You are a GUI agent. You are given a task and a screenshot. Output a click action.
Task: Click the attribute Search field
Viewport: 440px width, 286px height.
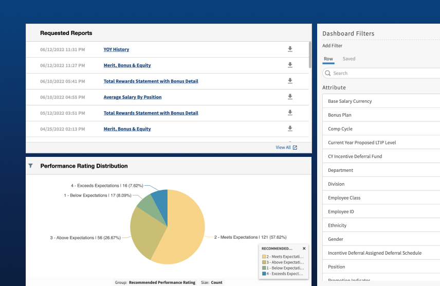383,73
